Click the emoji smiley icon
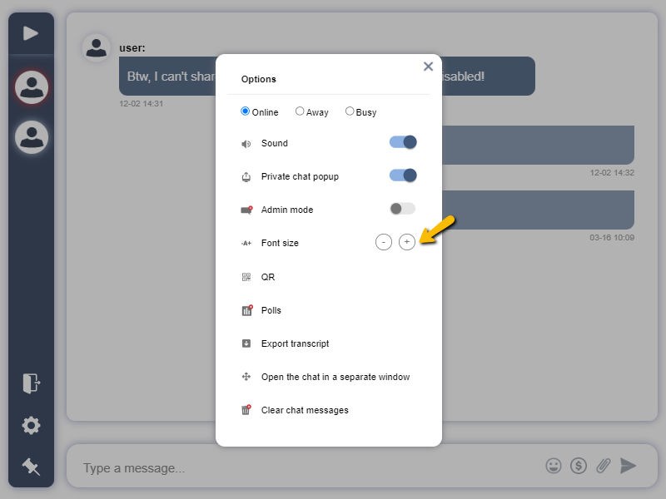666x499 pixels. pyautogui.click(x=554, y=466)
